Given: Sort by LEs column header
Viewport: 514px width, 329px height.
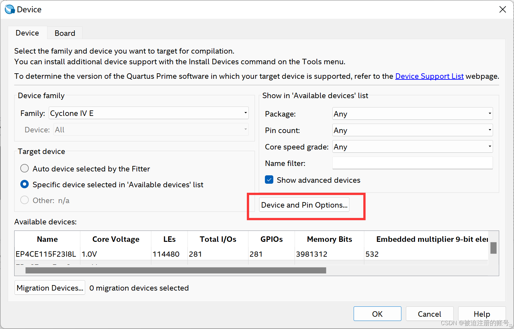Looking at the screenshot, I should (x=169, y=239).
